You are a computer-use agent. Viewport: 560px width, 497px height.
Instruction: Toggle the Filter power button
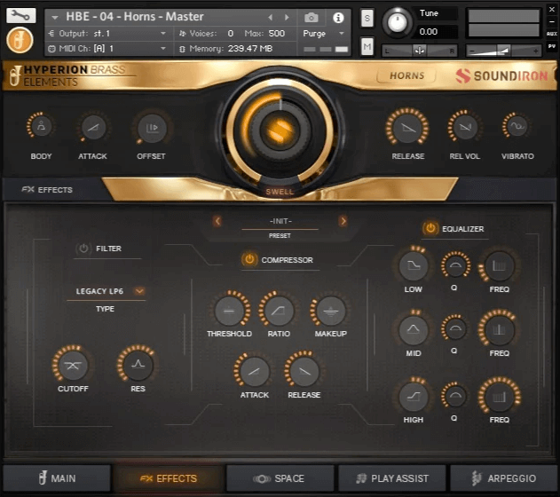[x=83, y=248]
